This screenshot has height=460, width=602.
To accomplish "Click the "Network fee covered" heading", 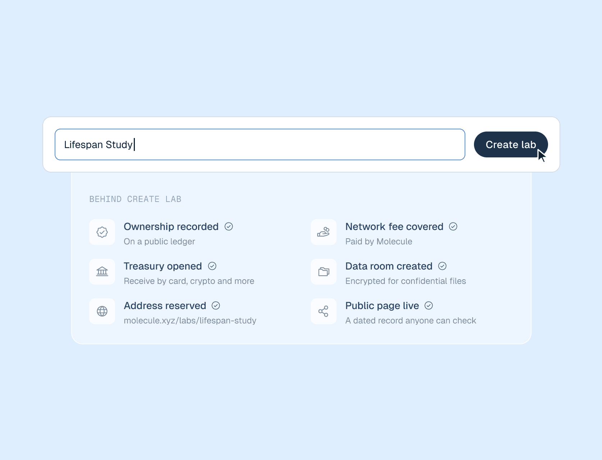I will (x=394, y=226).
